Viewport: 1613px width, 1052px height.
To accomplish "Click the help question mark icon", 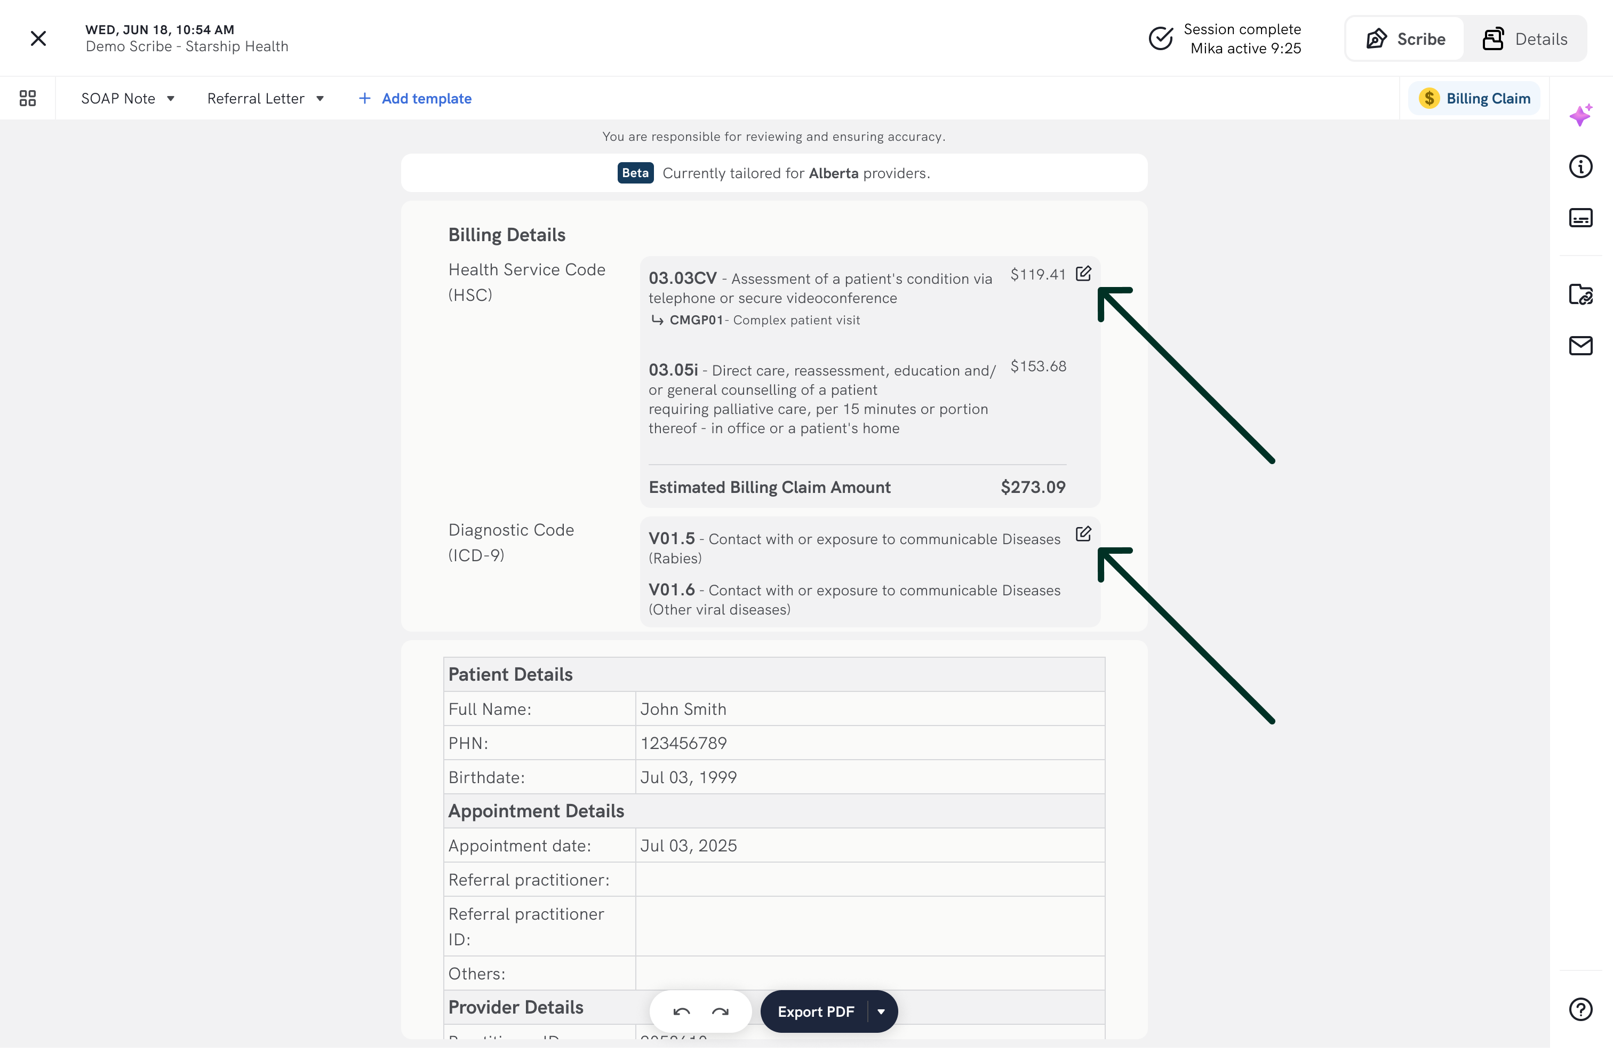I will coord(1580,1009).
